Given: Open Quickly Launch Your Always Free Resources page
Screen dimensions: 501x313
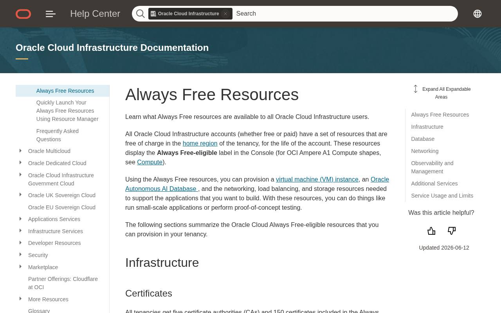Looking at the screenshot, I should click(67, 111).
